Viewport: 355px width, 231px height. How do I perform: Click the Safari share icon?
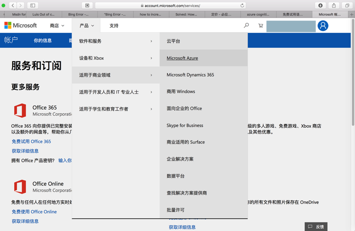(x=334, y=6)
